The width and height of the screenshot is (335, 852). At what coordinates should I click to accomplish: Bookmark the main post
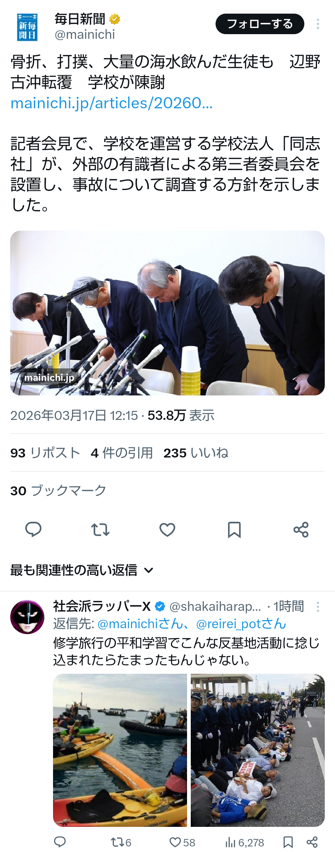234,530
